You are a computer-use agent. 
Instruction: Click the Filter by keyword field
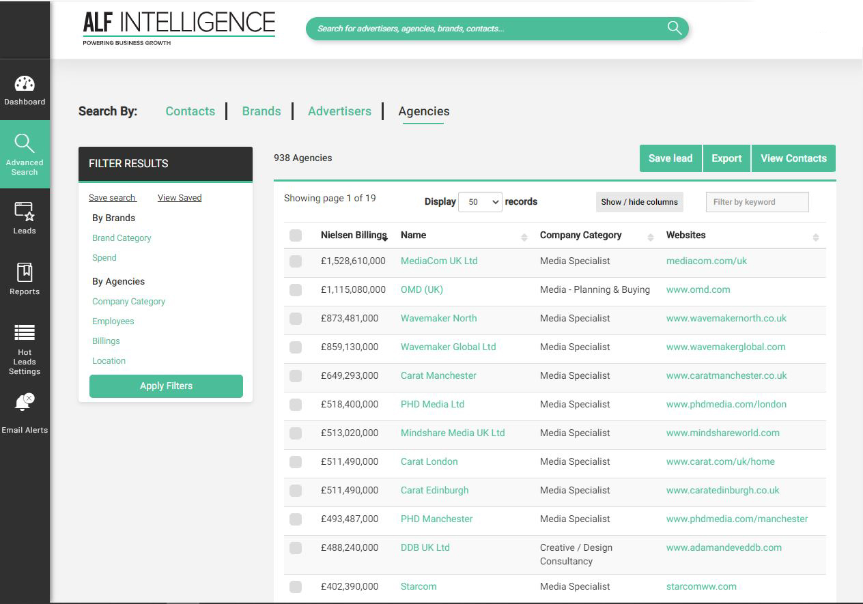tap(757, 202)
